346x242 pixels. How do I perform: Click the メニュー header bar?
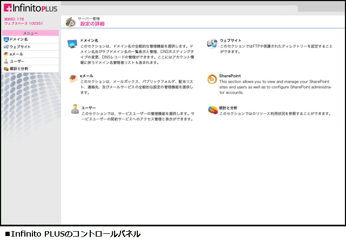[30, 33]
